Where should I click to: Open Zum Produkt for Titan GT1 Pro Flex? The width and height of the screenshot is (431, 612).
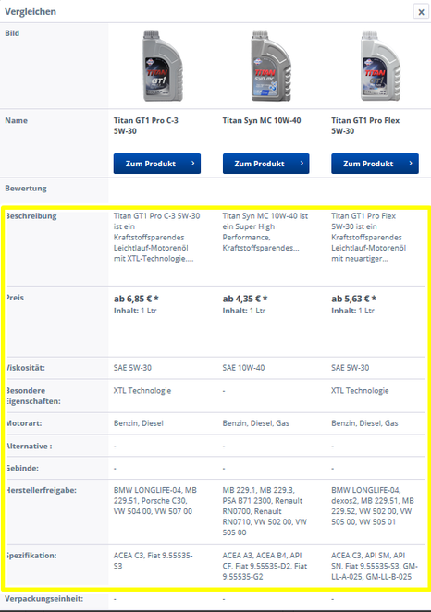(375, 164)
